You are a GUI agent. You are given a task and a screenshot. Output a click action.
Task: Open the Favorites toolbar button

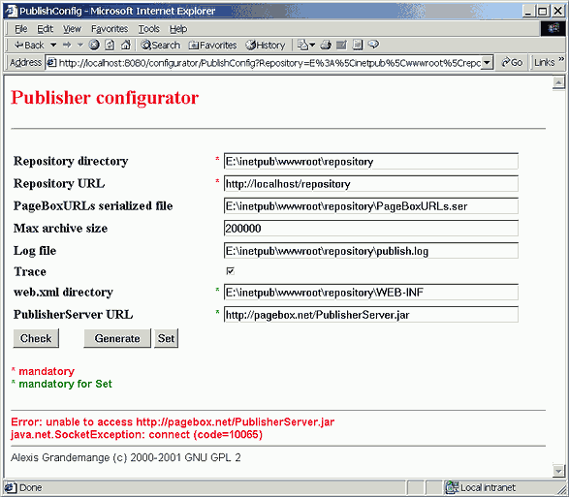212,45
